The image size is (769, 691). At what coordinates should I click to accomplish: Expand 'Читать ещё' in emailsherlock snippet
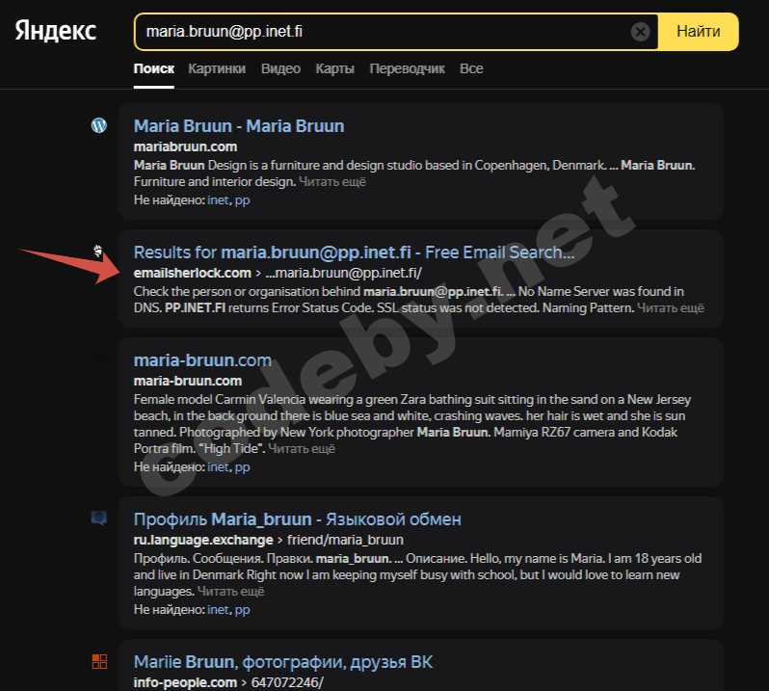(671, 308)
